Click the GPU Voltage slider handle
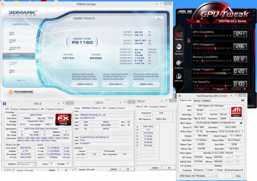This screenshot has height=181, width=257. pyautogui.click(x=216, y=48)
